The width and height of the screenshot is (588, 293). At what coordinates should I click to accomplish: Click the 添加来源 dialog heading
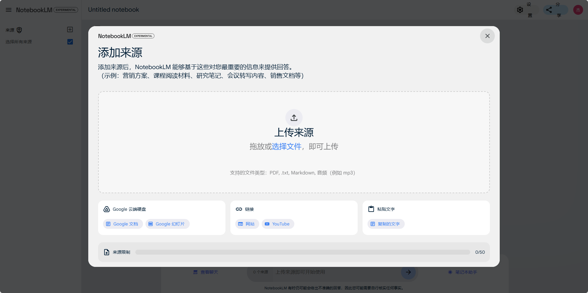(x=120, y=53)
